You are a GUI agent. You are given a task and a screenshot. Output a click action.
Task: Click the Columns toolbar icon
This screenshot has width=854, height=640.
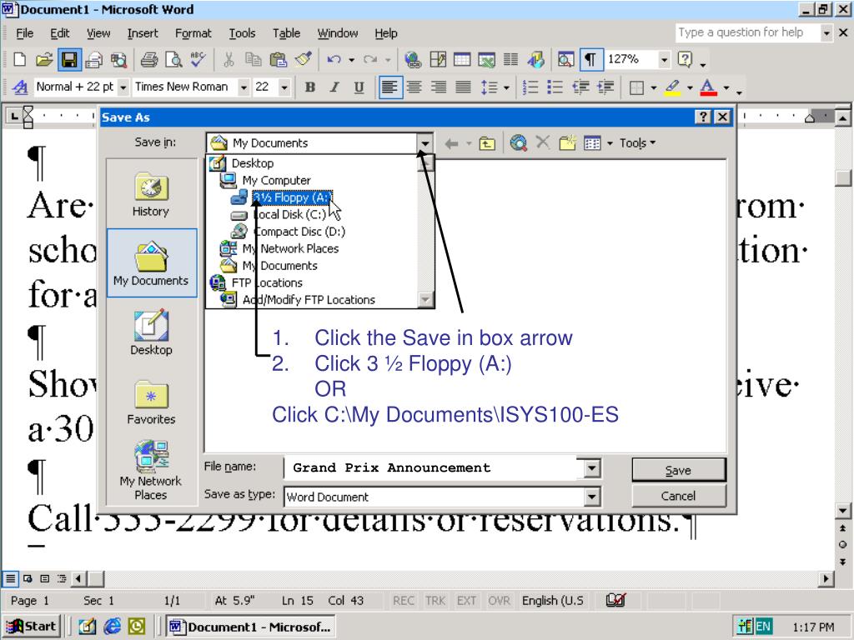[510, 59]
